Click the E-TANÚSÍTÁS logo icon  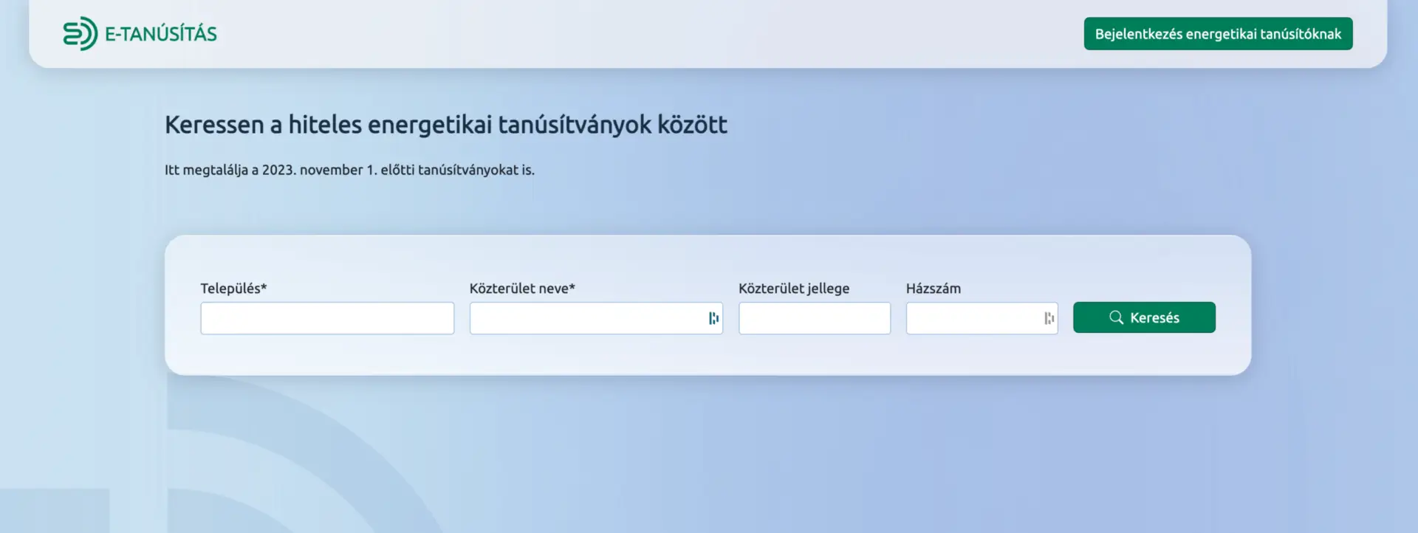[x=80, y=33]
